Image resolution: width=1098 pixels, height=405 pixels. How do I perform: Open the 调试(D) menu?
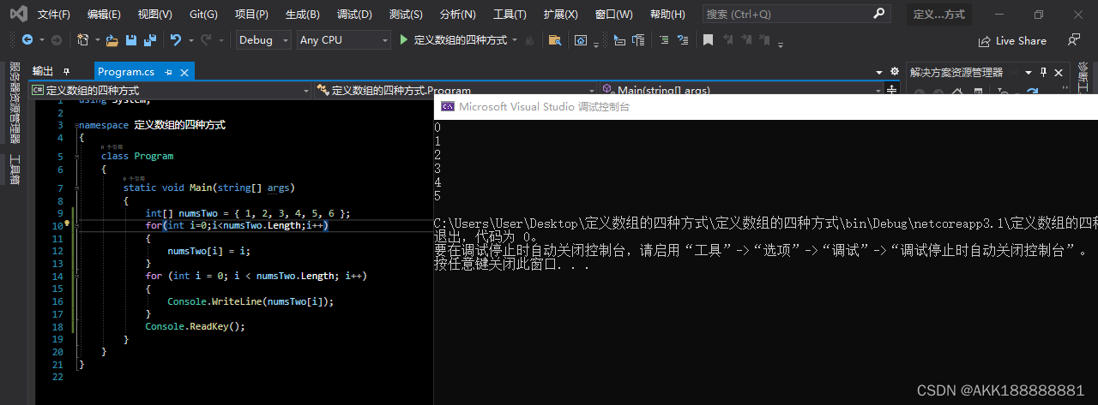pyautogui.click(x=354, y=15)
